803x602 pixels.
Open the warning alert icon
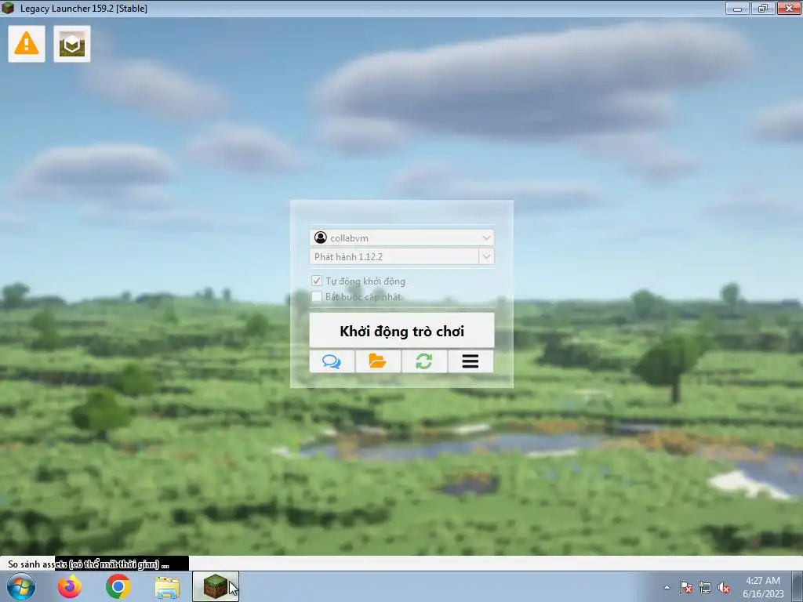(x=27, y=44)
